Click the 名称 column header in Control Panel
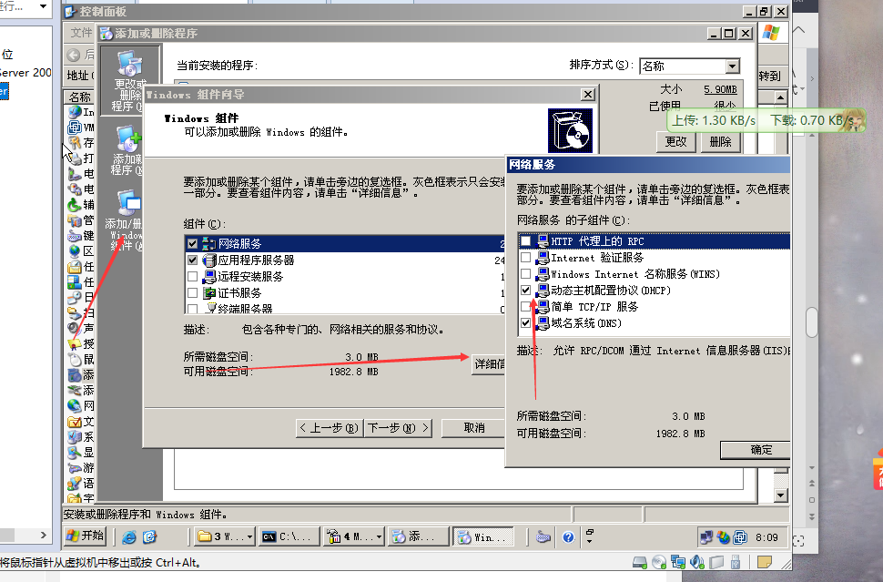 (x=79, y=97)
